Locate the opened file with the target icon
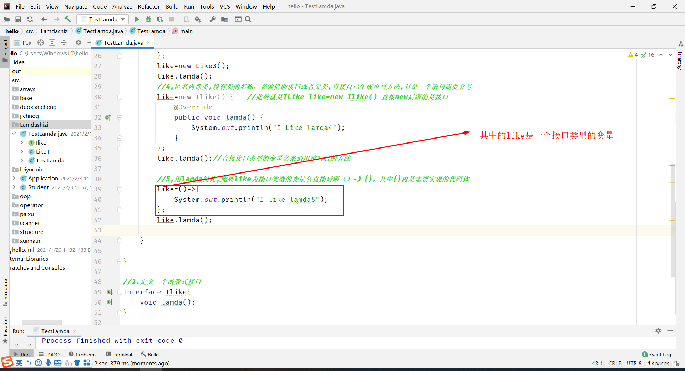The image size is (685, 371). [x=41, y=42]
